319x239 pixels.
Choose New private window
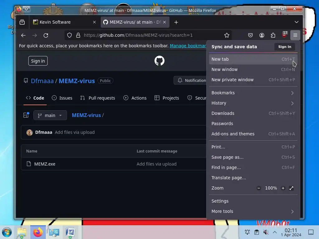tap(253, 80)
